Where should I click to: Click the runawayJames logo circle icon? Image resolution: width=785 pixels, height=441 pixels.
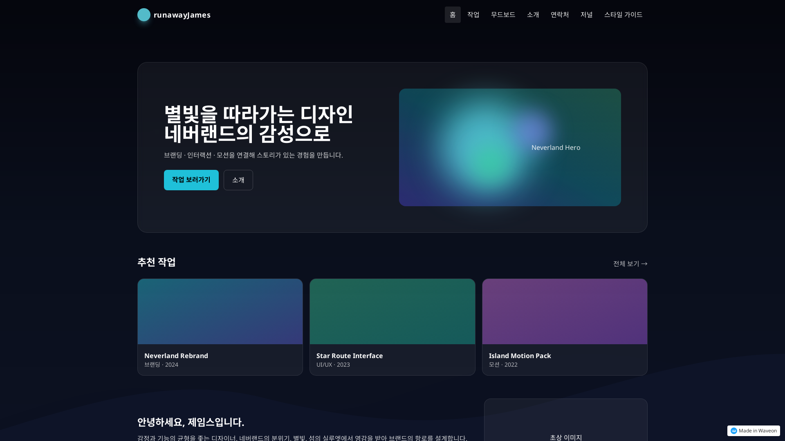click(x=144, y=15)
